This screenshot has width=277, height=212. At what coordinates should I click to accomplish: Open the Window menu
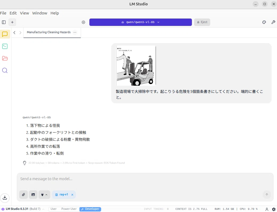(40, 13)
